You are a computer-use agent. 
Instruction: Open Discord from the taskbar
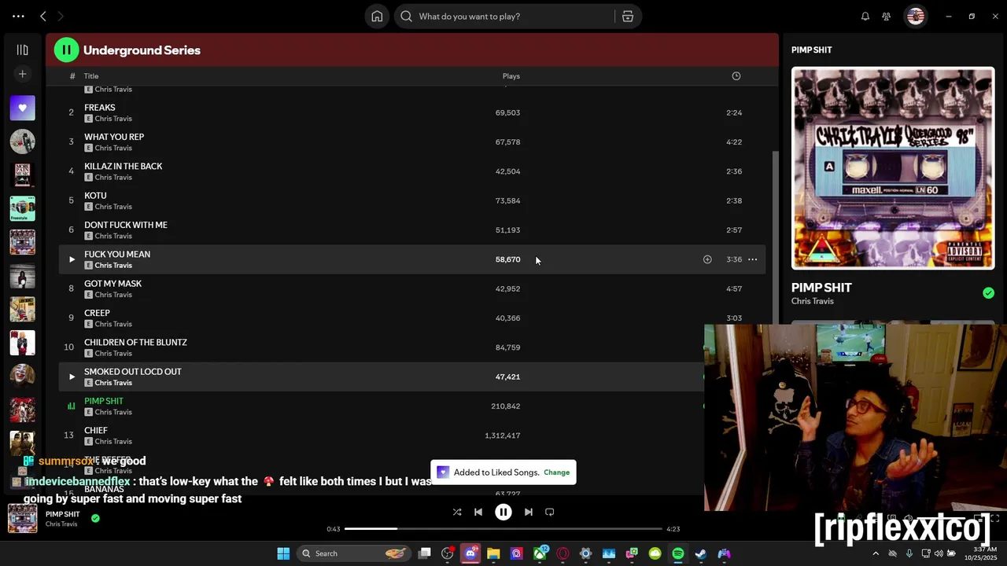click(x=470, y=553)
